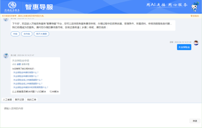Open the 人工客服 tab

pyautogui.click(x=7, y=99)
